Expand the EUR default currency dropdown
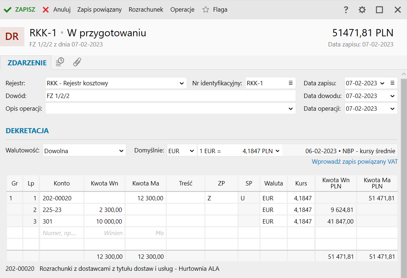The height and width of the screenshot is (278, 407). click(x=192, y=151)
